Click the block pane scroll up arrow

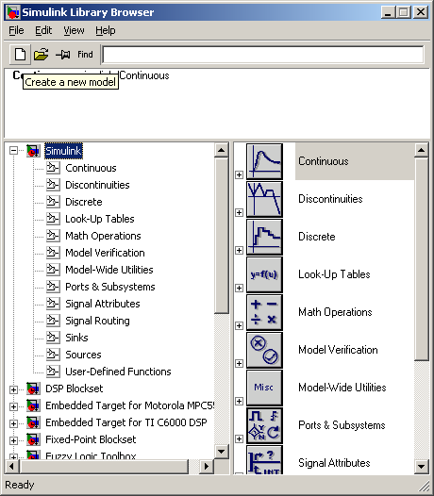click(422, 150)
